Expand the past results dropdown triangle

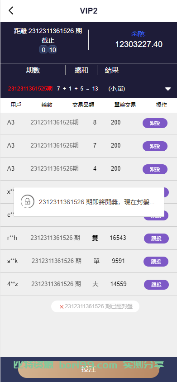click(168, 89)
